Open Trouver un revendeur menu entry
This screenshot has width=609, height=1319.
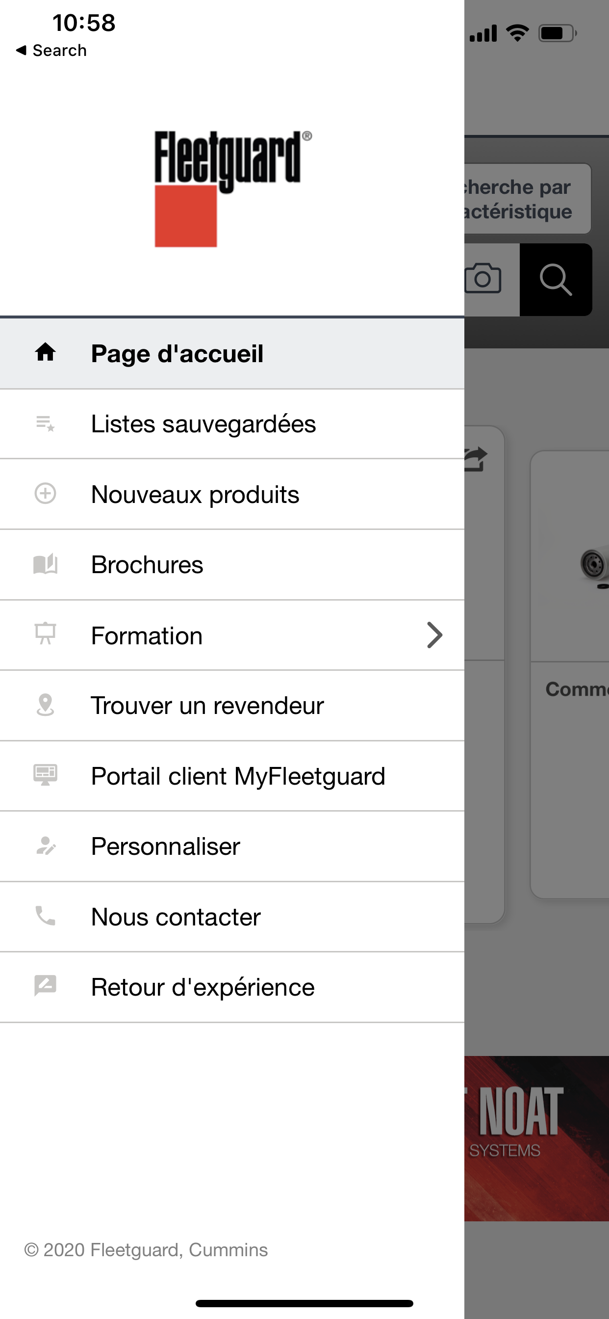click(x=232, y=706)
